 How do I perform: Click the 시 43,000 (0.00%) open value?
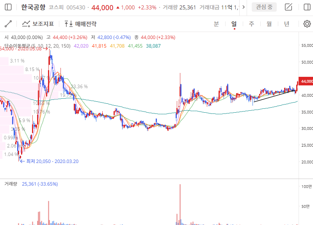pyautogui.click(x=23, y=37)
